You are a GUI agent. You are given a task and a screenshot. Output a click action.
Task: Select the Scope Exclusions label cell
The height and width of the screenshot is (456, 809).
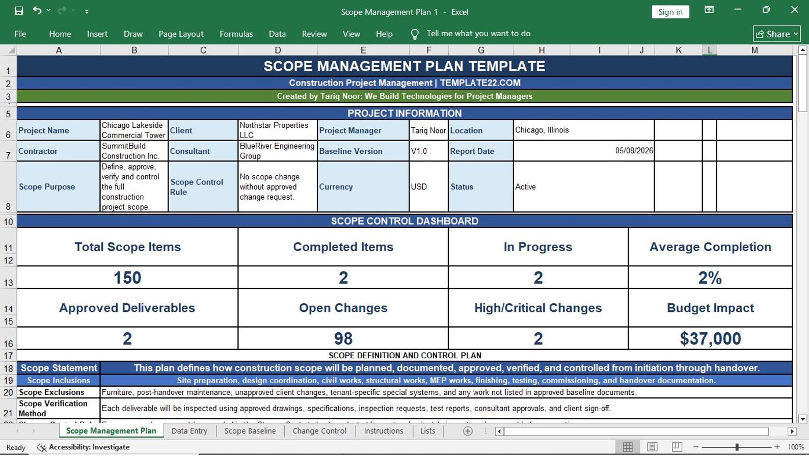(59, 392)
